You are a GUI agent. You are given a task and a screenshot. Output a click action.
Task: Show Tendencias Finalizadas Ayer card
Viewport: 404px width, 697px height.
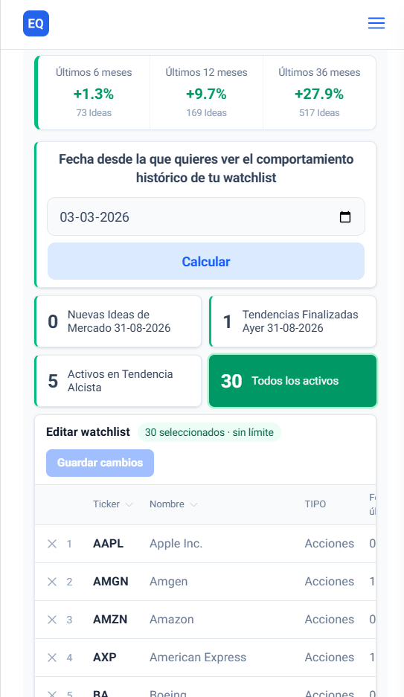(x=292, y=321)
